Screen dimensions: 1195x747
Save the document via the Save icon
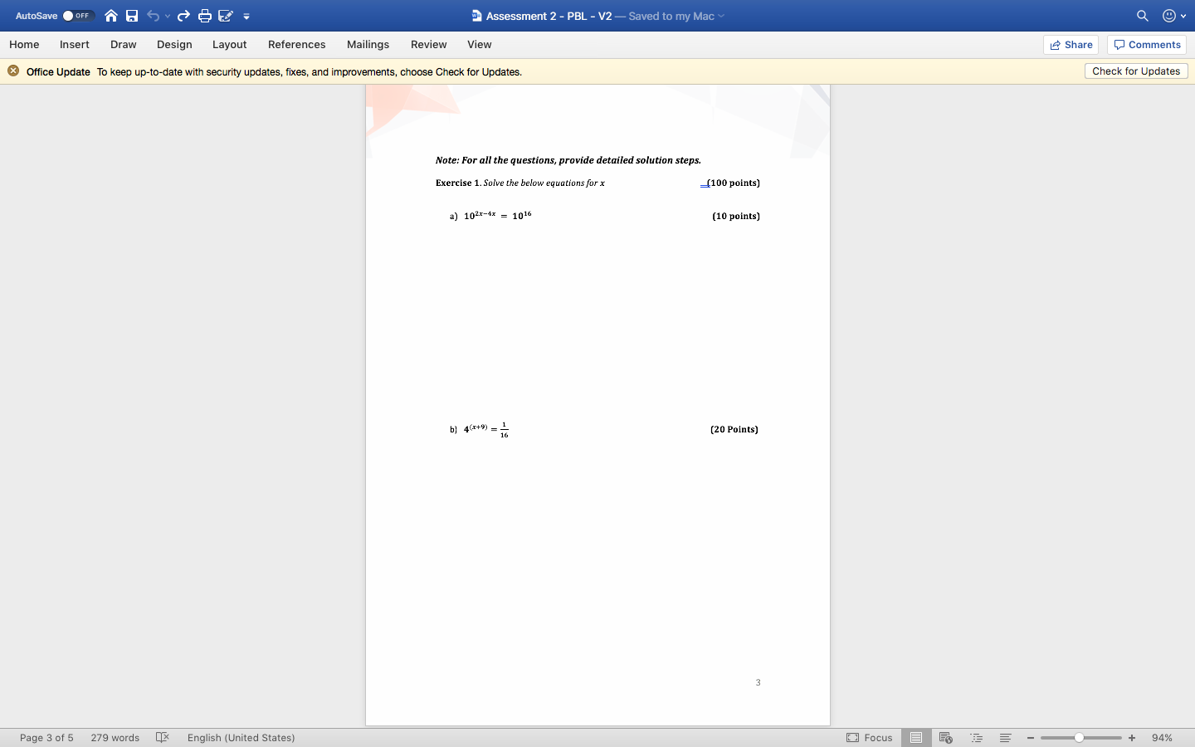(132, 15)
